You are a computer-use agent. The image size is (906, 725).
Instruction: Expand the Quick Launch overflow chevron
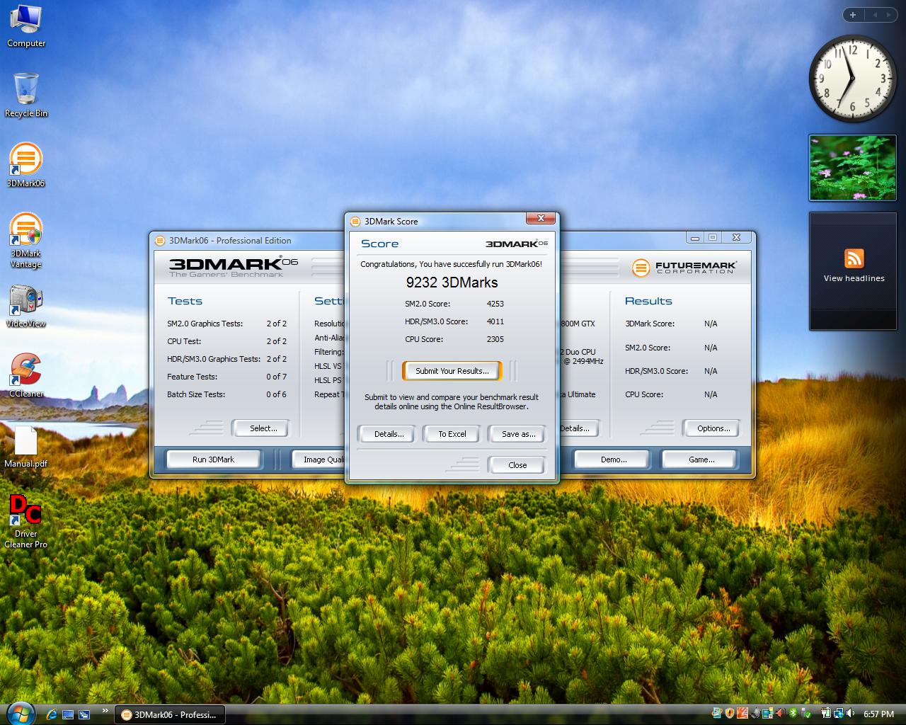(x=105, y=711)
